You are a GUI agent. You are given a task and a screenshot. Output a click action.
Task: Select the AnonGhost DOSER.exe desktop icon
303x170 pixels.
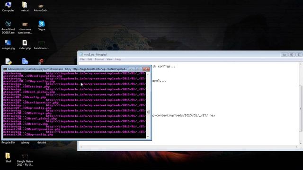8,27
